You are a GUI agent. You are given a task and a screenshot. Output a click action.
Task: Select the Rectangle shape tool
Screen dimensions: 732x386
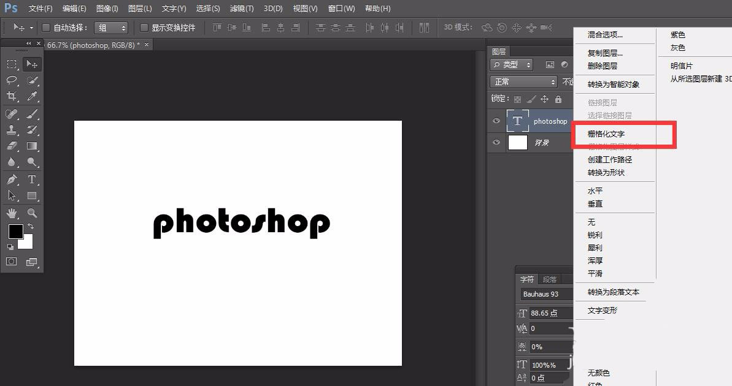pyautogui.click(x=32, y=195)
